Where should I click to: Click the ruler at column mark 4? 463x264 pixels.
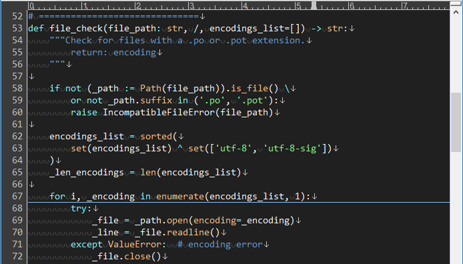point(243,5)
